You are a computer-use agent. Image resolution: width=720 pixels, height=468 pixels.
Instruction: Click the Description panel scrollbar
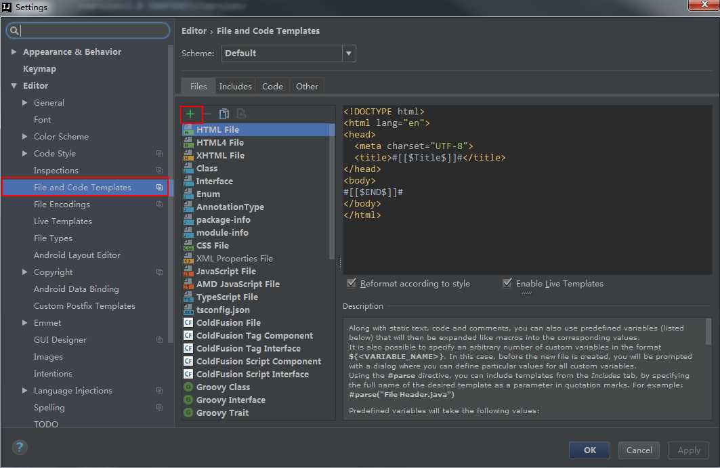click(x=708, y=332)
